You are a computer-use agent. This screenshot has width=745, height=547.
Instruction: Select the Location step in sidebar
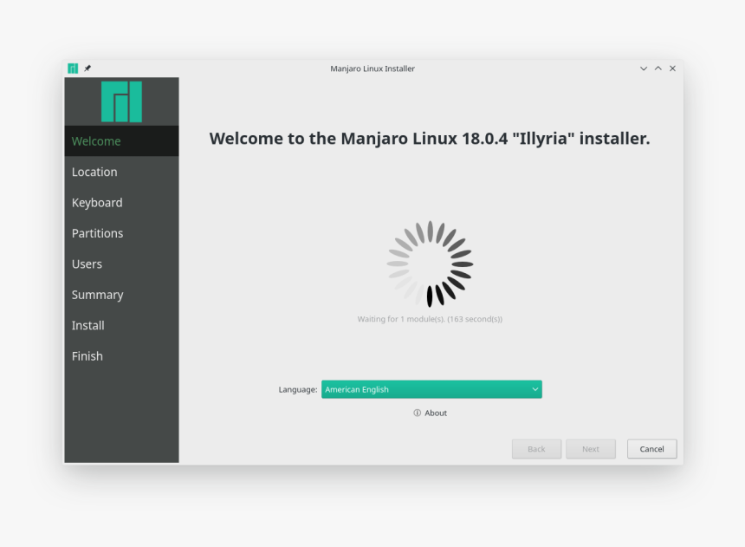(121, 173)
